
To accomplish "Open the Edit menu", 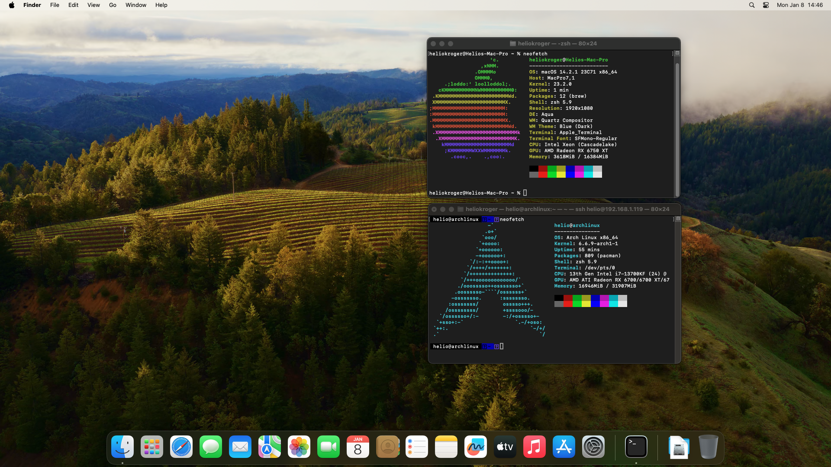I will click(73, 5).
